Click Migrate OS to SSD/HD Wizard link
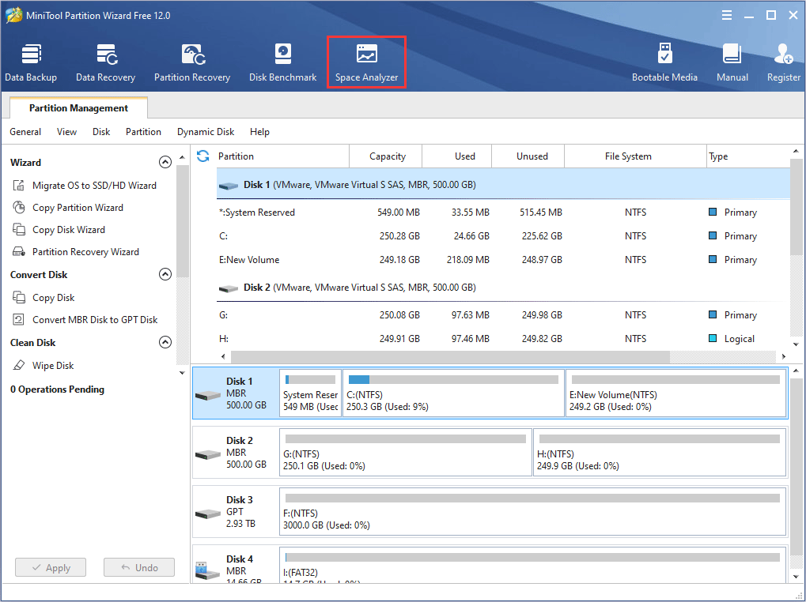The width and height of the screenshot is (806, 602). coord(95,186)
